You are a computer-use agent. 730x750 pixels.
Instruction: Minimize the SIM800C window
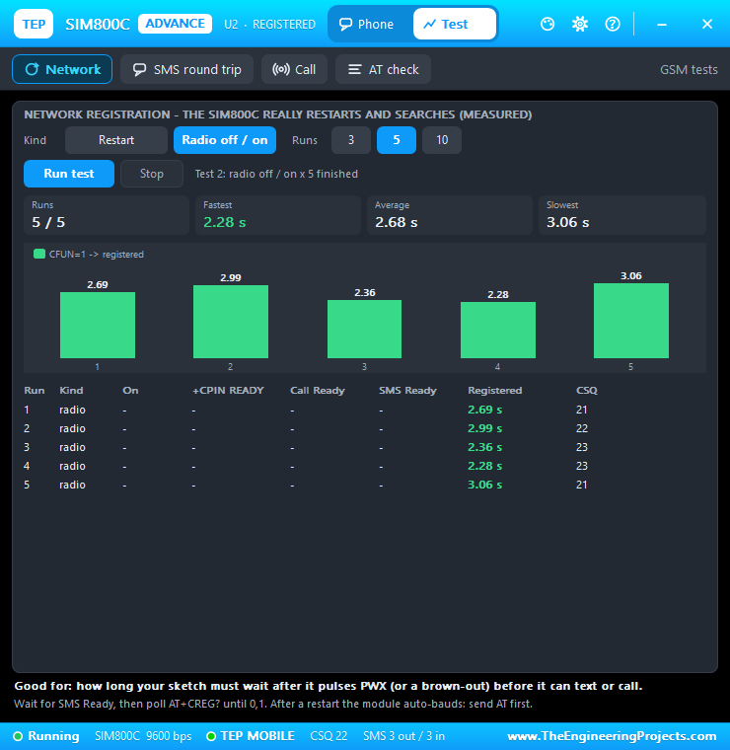click(662, 24)
